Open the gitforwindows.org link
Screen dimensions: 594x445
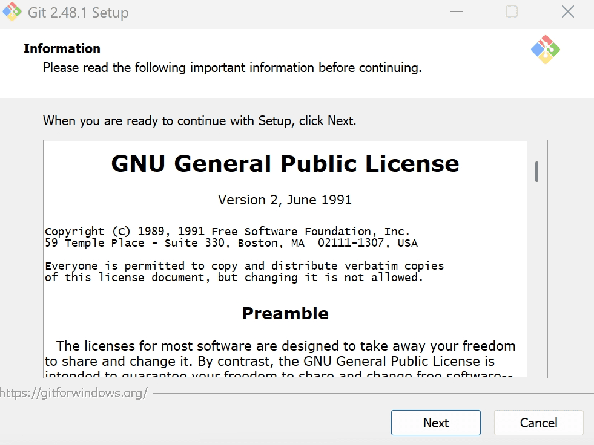[73, 393]
